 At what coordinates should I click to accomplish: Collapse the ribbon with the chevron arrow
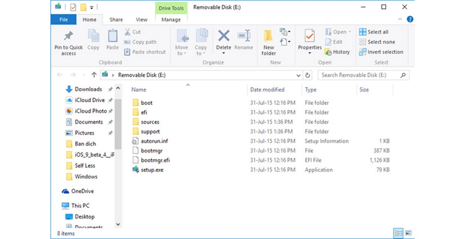point(400,19)
